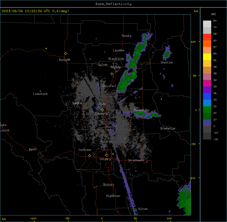Viewport: 227px width, 222px height.
Task: Click the dBZ legend heading
Action: pos(213,14)
